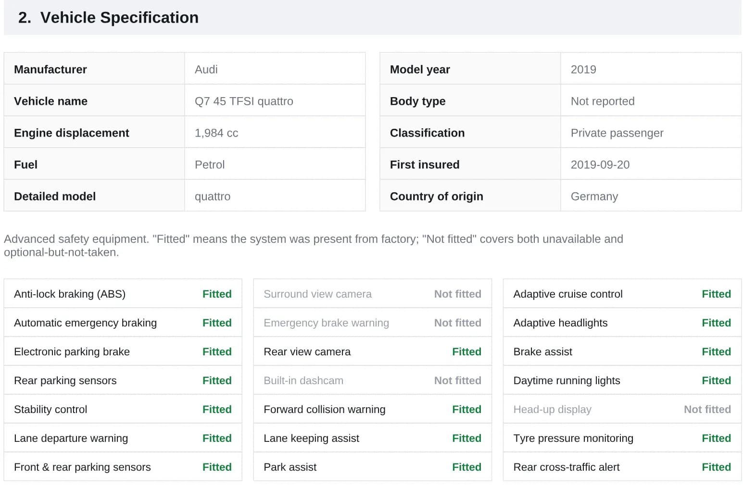
Task: Select the "Q7 45 TFSI quattro" vehicle name value
Action: (244, 101)
